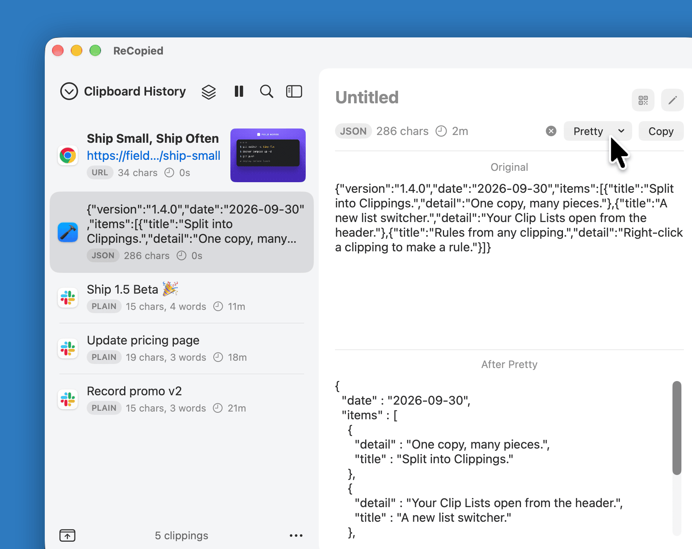Screen dimensions: 692x549
Task: Toggle the sidebar panel icon
Action: (x=294, y=91)
